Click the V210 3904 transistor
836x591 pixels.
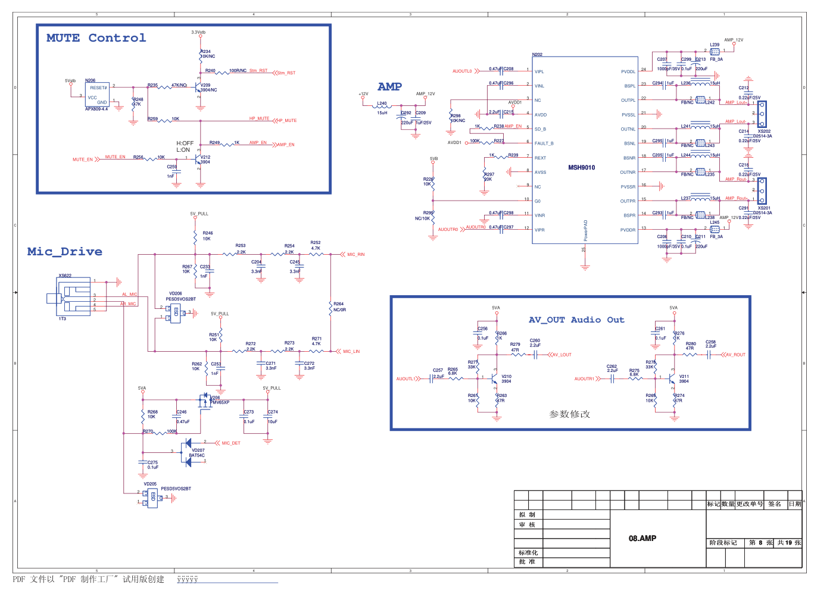coord(494,377)
